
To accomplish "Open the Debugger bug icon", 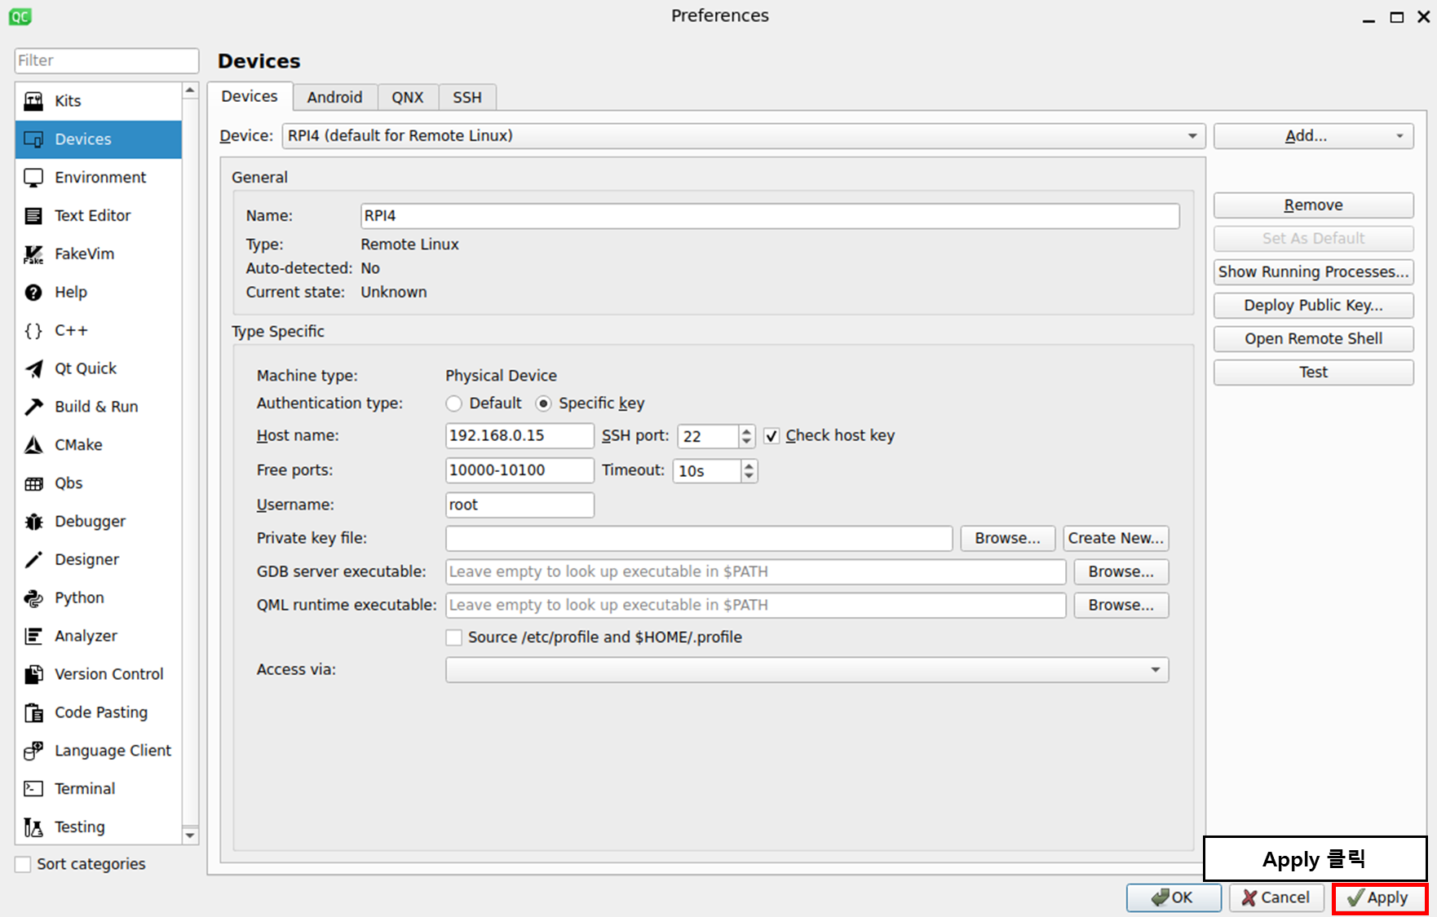I will [x=33, y=522].
